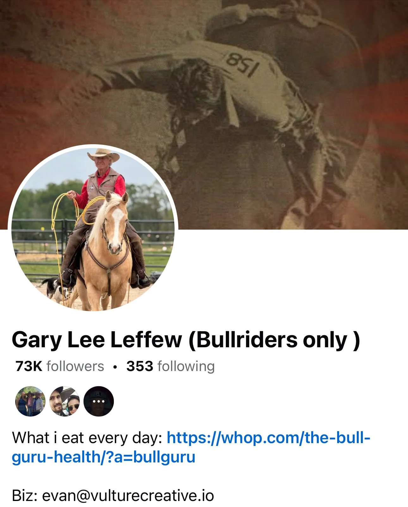Open the circular profile picture of the horseback rider
408x507 pixels.
click(93, 228)
